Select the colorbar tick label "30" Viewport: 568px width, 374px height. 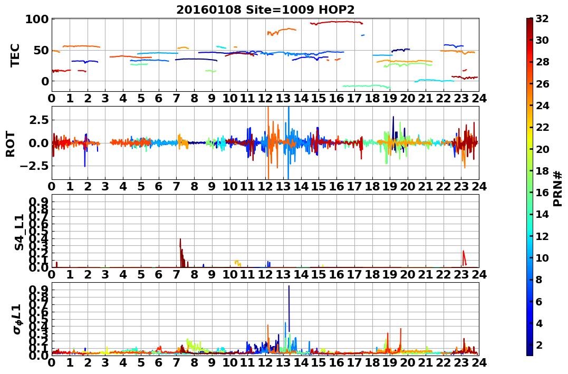pos(542,40)
